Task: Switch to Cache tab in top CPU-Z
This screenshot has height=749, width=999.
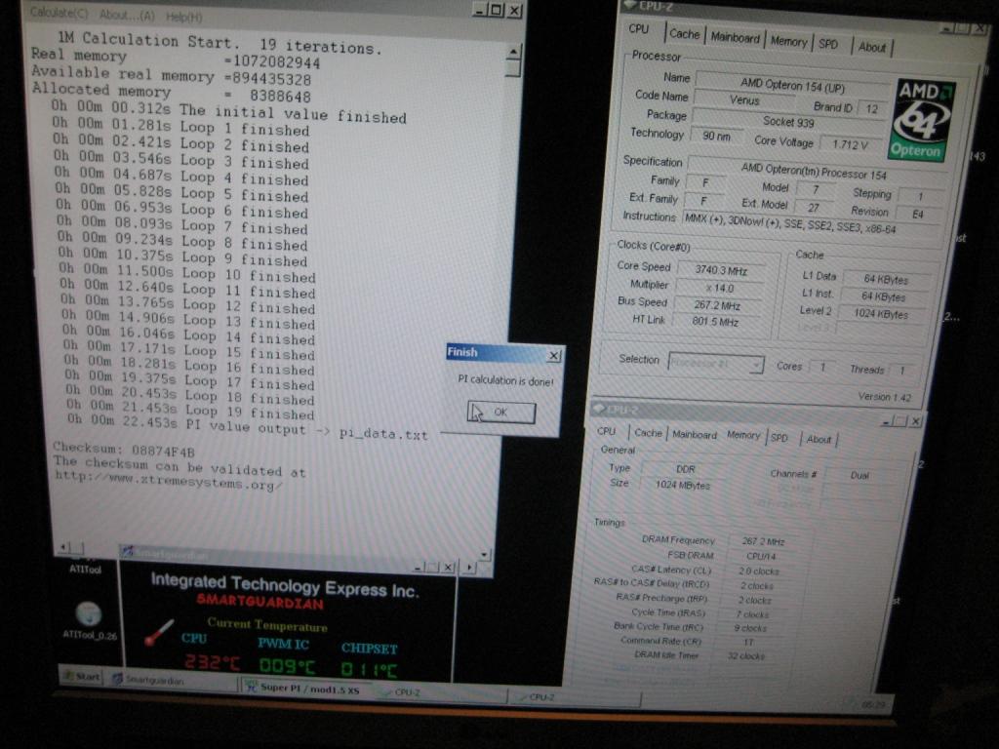Action: point(684,34)
